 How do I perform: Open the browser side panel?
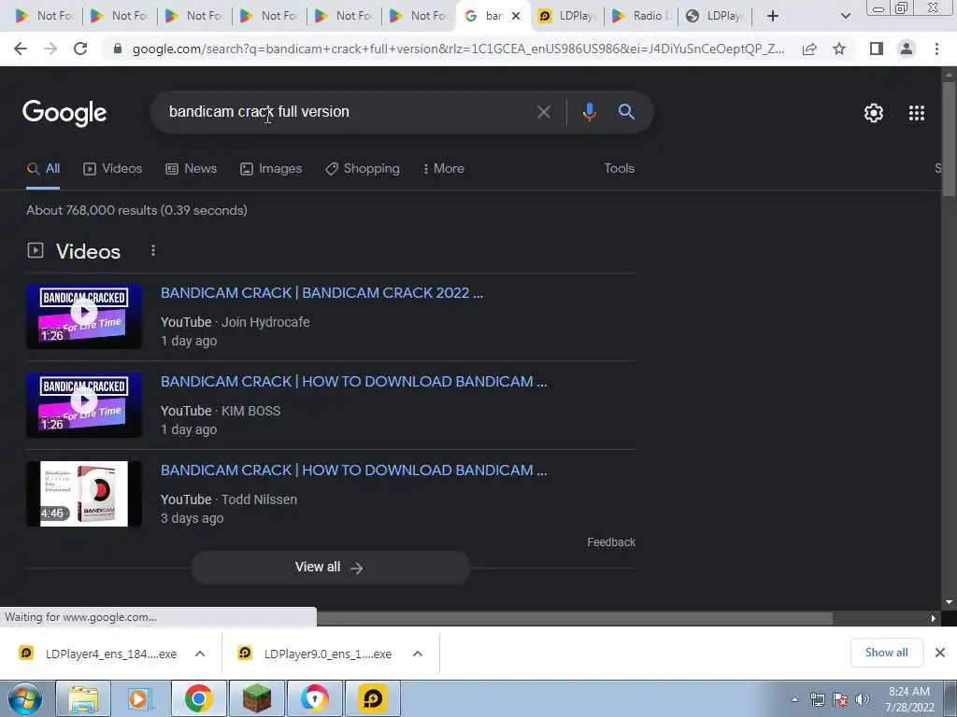pos(877,49)
